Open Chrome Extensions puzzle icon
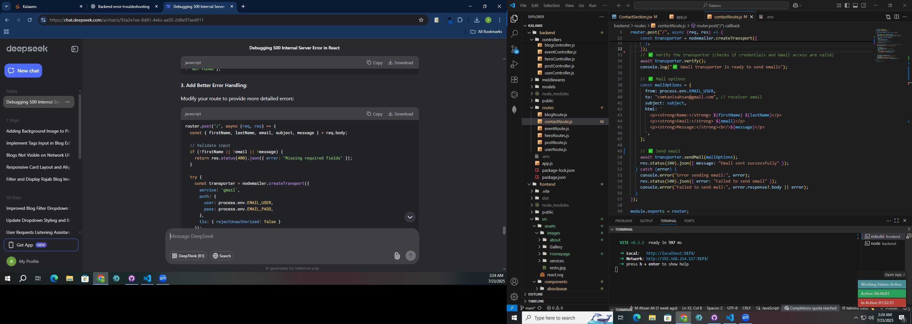The height and width of the screenshot is (324, 912). 460,20
